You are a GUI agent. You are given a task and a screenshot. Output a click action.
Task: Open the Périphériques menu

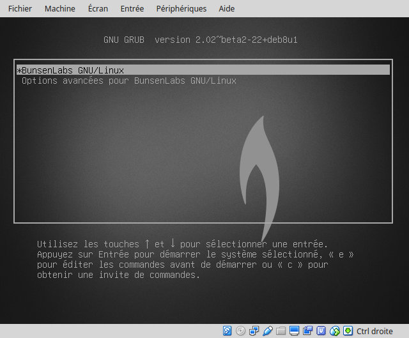click(x=181, y=8)
